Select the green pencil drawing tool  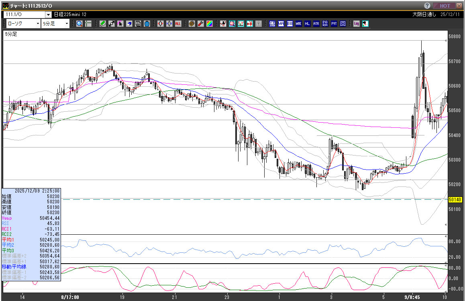tap(103, 24)
